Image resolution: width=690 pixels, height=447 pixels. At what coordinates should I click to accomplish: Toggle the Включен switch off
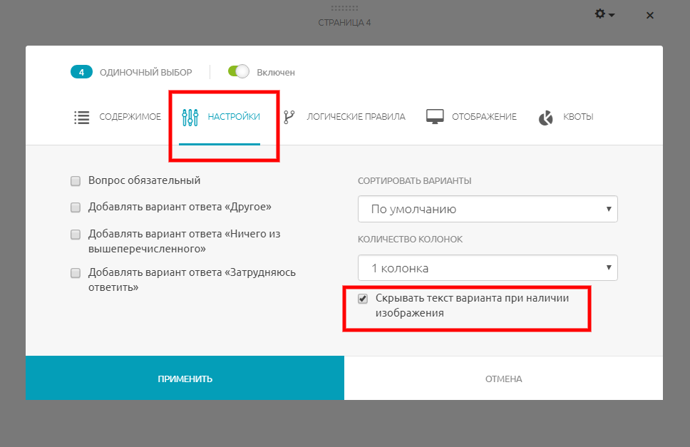coord(239,71)
